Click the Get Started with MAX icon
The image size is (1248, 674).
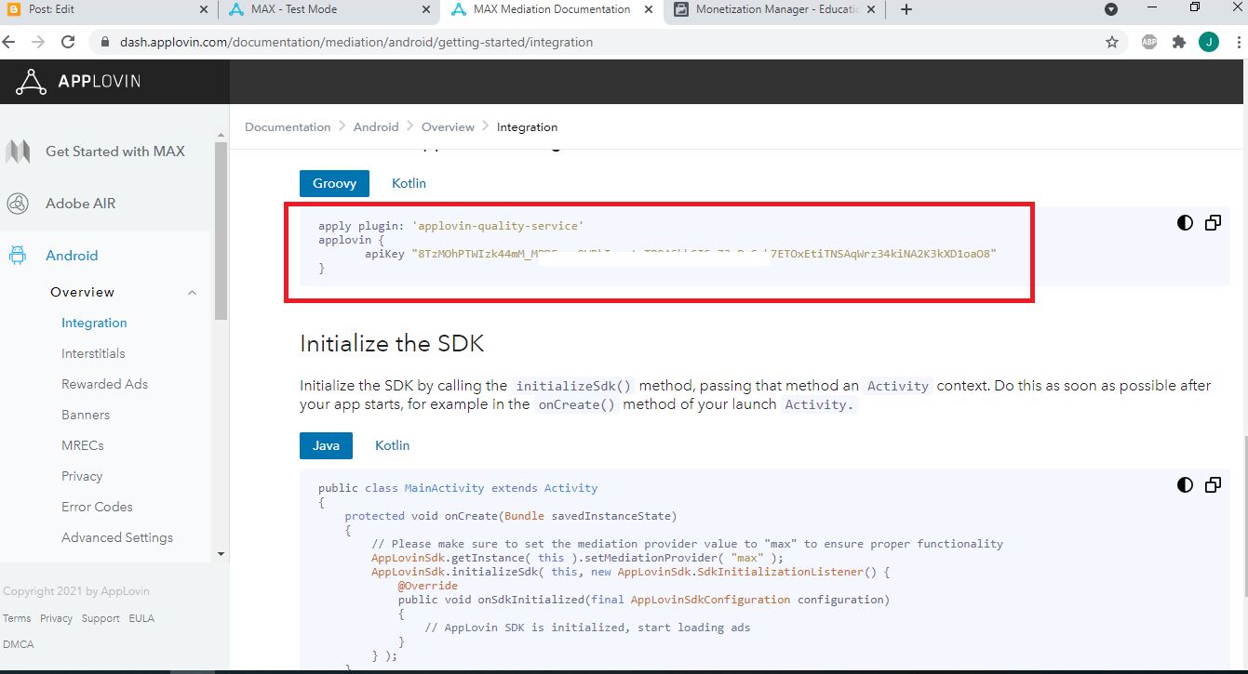coord(18,152)
